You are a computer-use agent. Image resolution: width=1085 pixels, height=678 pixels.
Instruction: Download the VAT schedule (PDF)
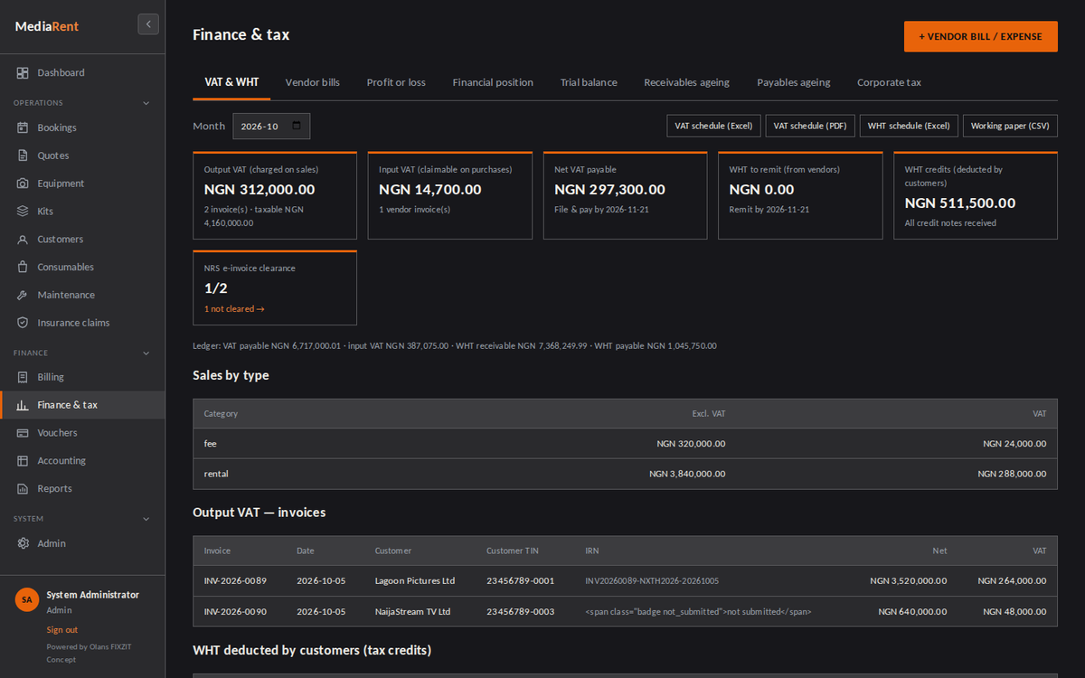810,126
